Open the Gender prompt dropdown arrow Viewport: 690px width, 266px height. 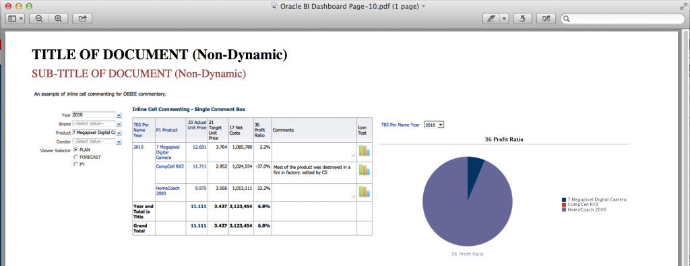[x=119, y=142]
